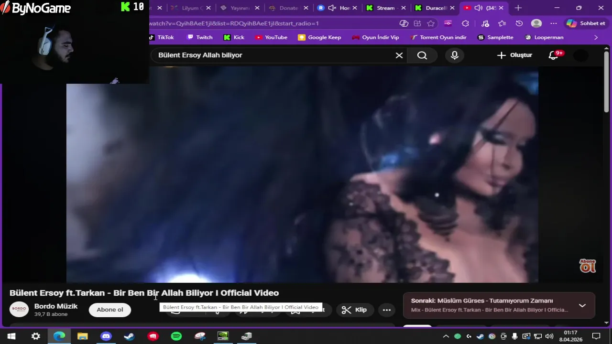The height and width of the screenshot is (344, 612).
Task: Open the Windows notification center icon
Action: click(596, 336)
